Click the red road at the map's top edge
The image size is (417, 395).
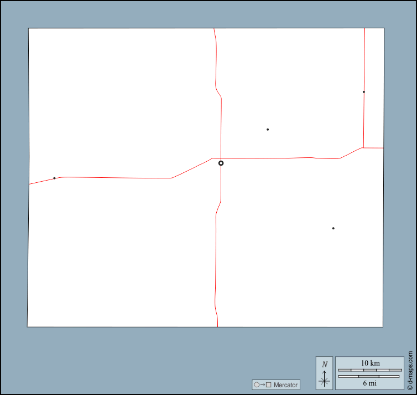[214, 29]
